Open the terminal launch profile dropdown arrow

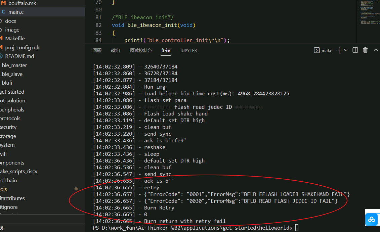(x=346, y=50)
